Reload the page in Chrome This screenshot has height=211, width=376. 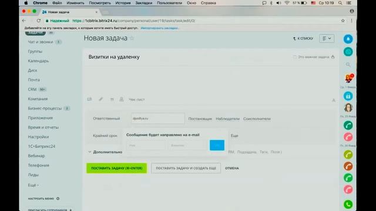tap(39, 21)
